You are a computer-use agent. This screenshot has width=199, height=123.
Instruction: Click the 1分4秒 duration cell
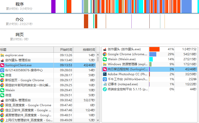click(90, 110)
